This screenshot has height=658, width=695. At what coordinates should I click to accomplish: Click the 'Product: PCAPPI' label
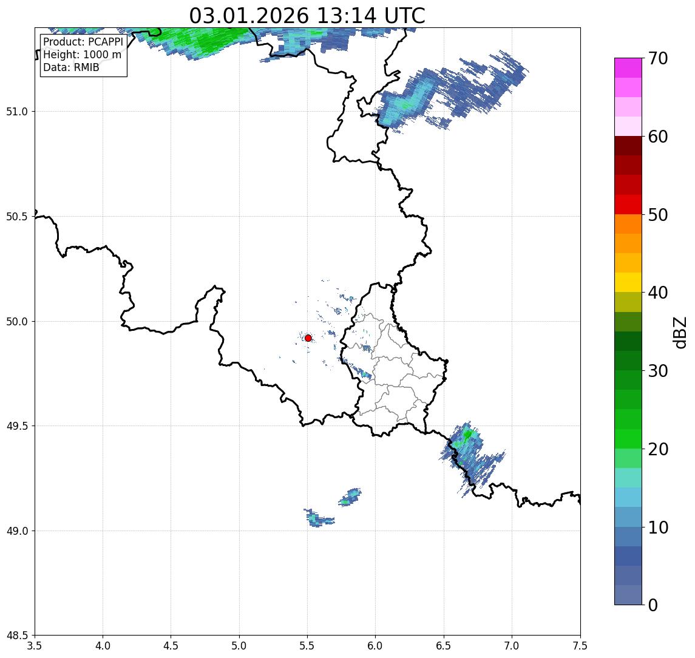coord(83,42)
